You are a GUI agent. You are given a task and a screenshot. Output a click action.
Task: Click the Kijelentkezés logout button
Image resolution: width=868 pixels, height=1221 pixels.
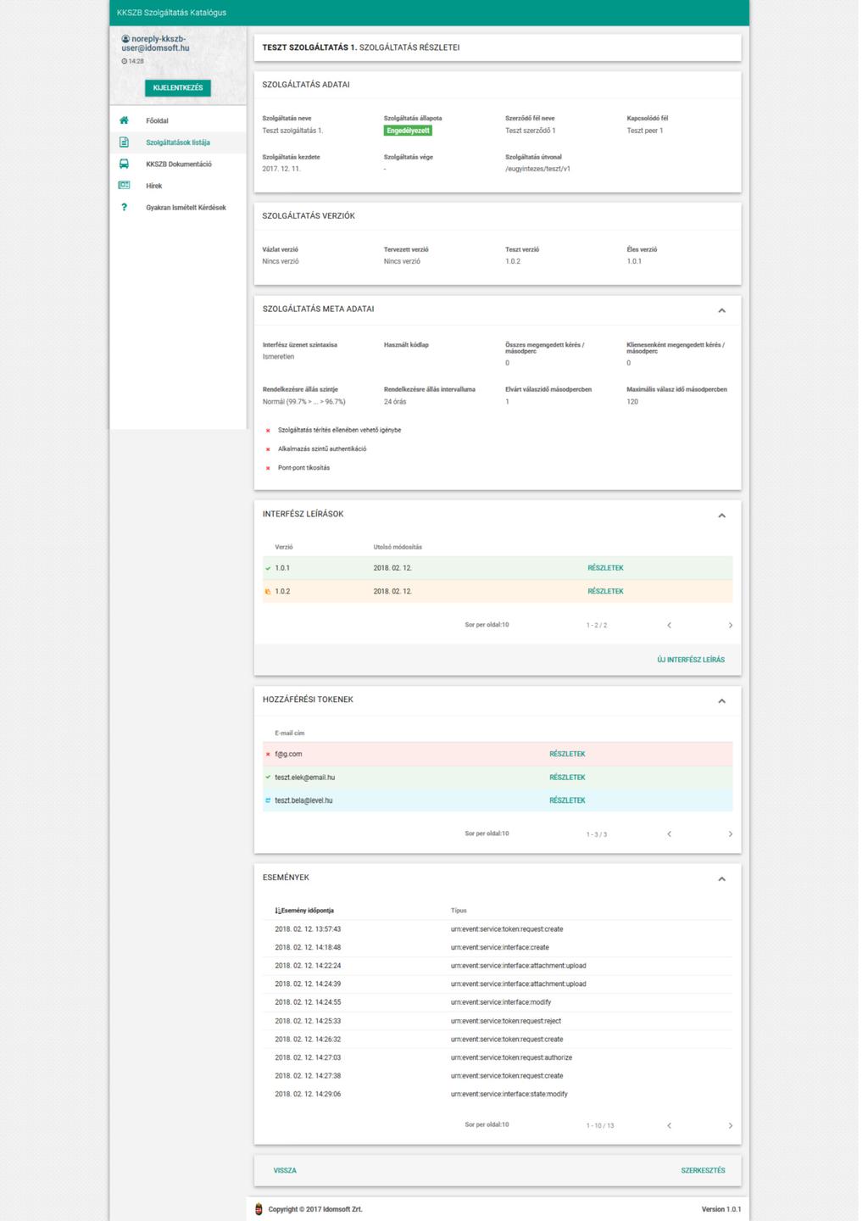[178, 87]
